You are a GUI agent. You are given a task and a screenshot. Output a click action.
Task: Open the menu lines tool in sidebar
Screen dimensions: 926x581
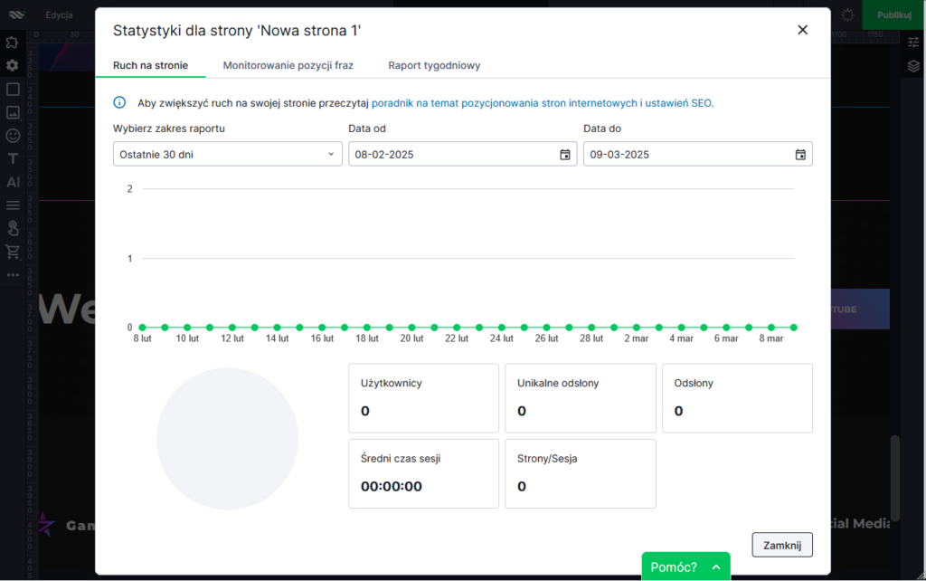tap(13, 205)
